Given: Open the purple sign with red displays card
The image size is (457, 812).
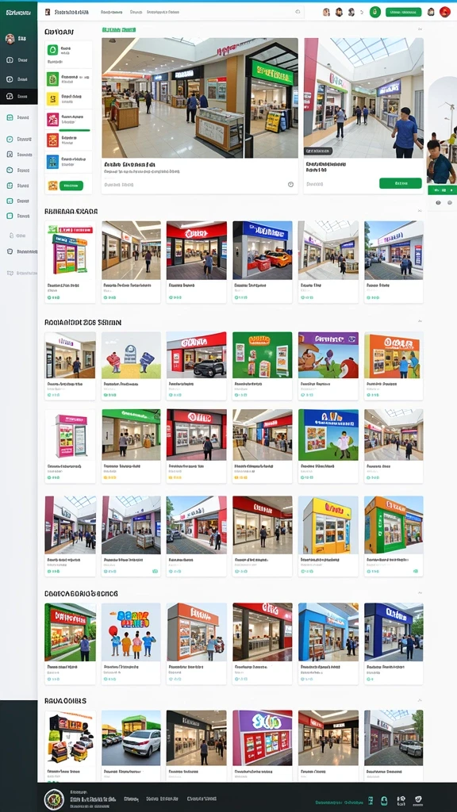Looking at the screenshot, I should coord(262,745).
